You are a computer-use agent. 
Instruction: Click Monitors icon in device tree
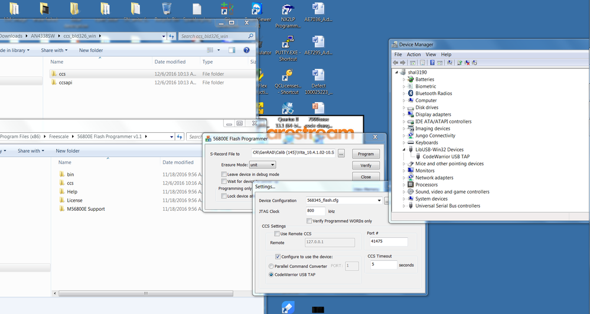[410, 171]
